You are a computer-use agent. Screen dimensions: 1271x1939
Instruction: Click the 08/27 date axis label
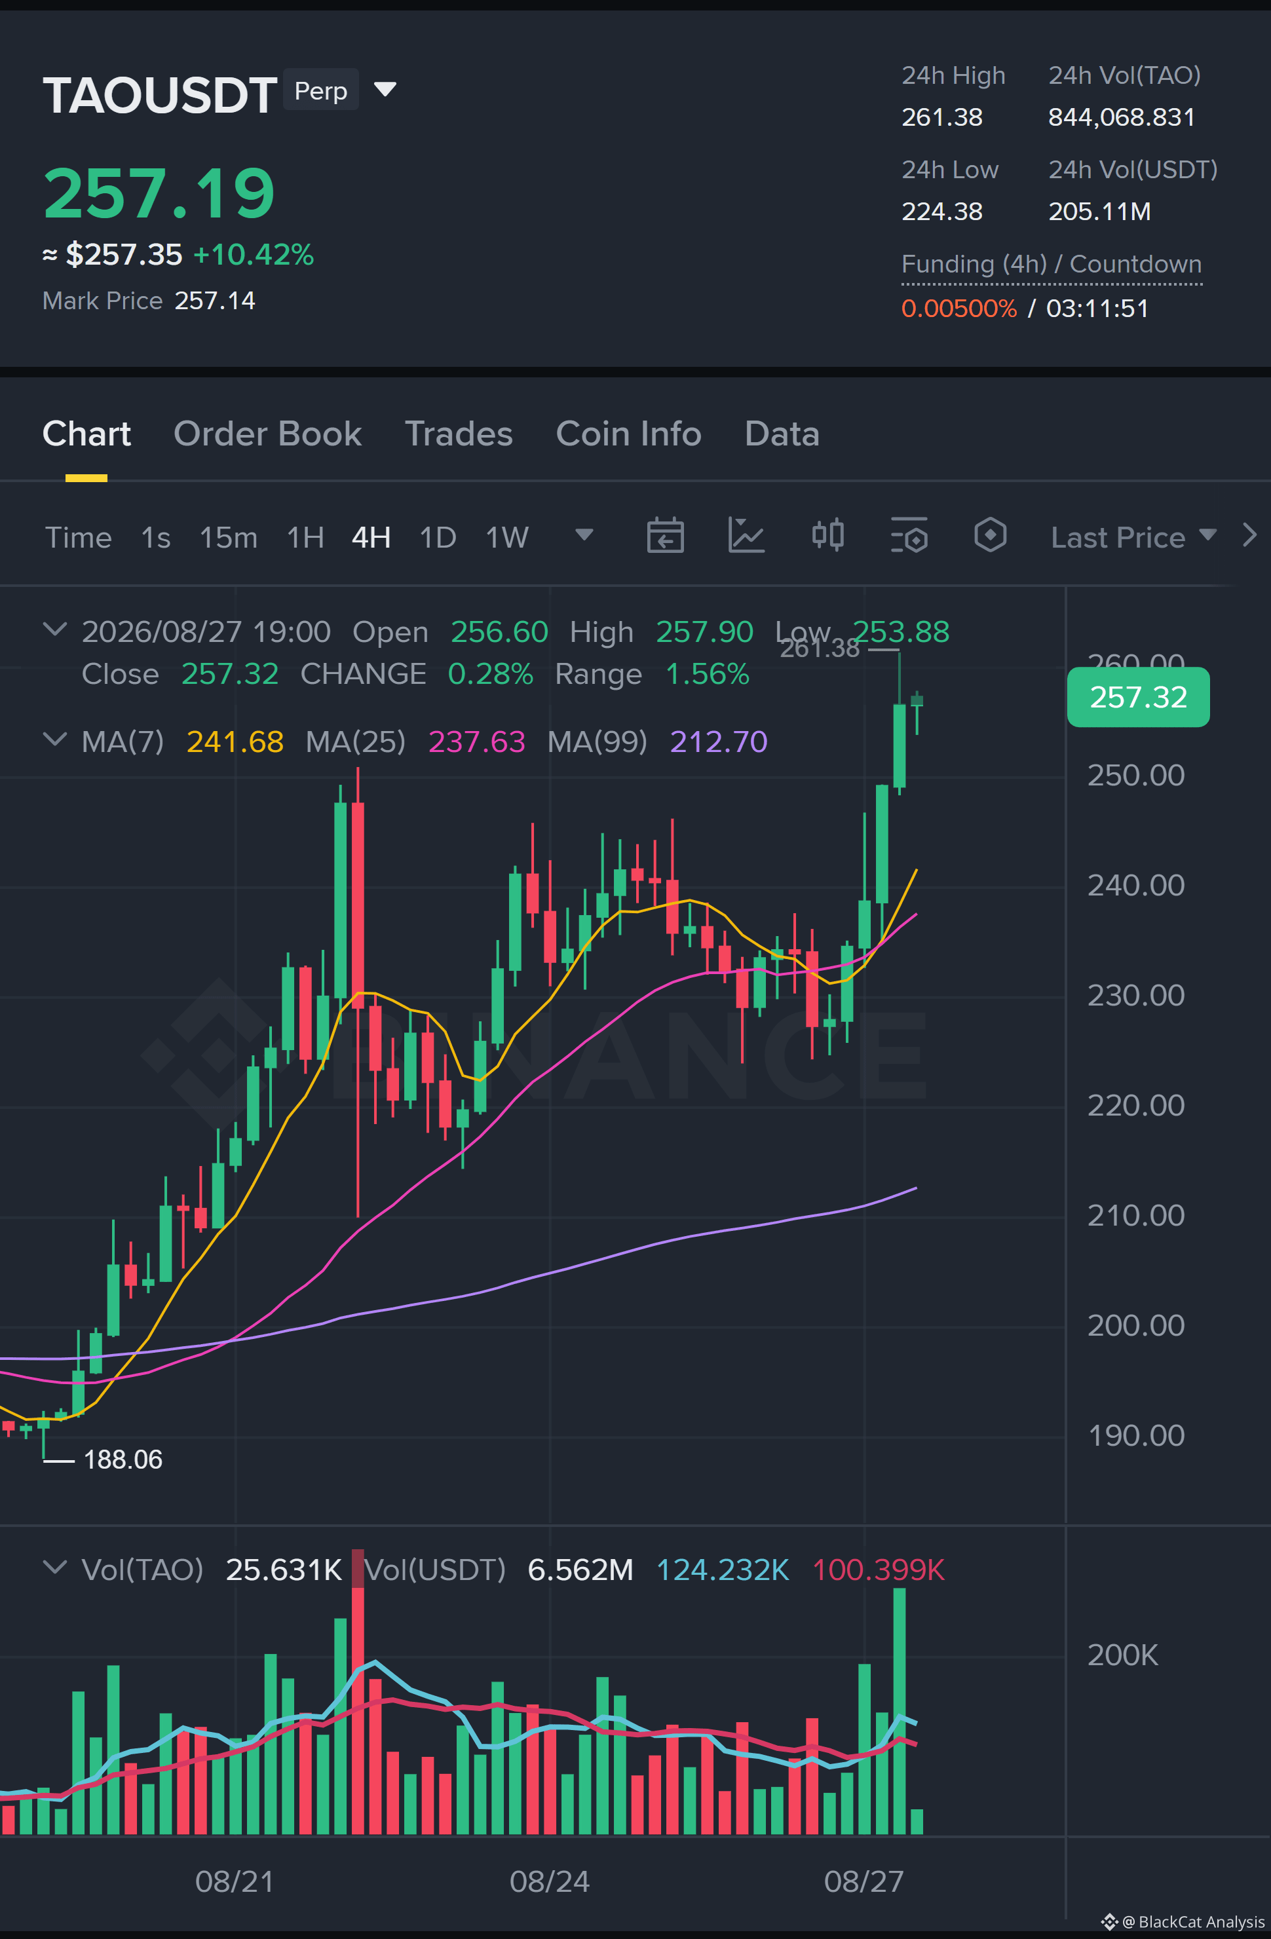coord(863,1882)
